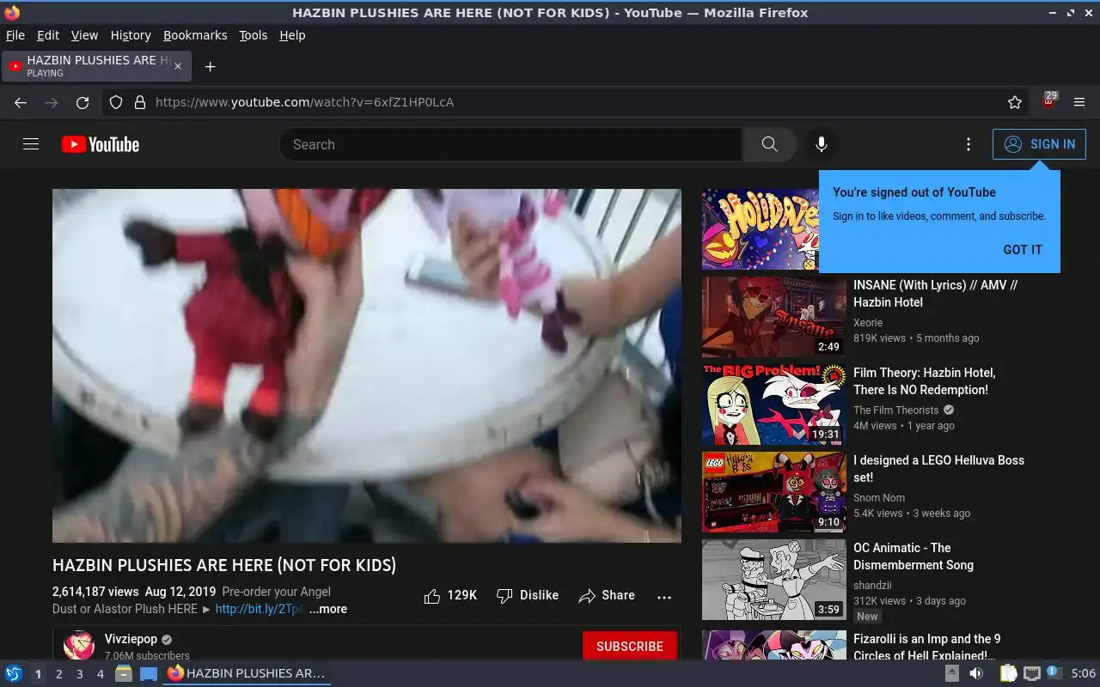
Task: Click HAZBIN PLUSHIES taskbar window button
Action: coord(247,674)
